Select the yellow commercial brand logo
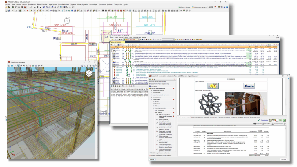The image size is (297, 167). 213,86
